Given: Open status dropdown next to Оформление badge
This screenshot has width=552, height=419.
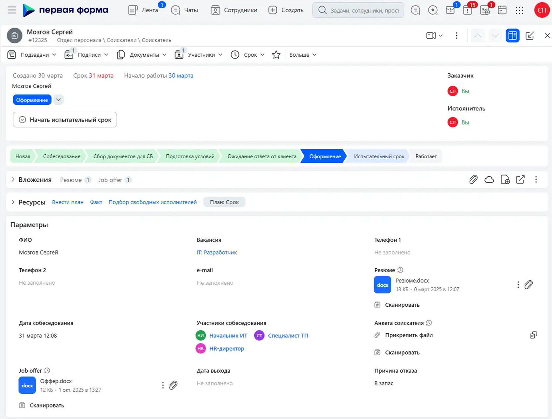Looking at the screenshot, I should pos(58,100).
